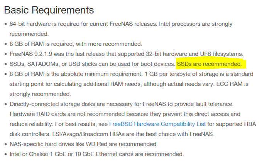
Task: Click the highlighted "SSDs are recommended." text
Action: click(210, 64)
